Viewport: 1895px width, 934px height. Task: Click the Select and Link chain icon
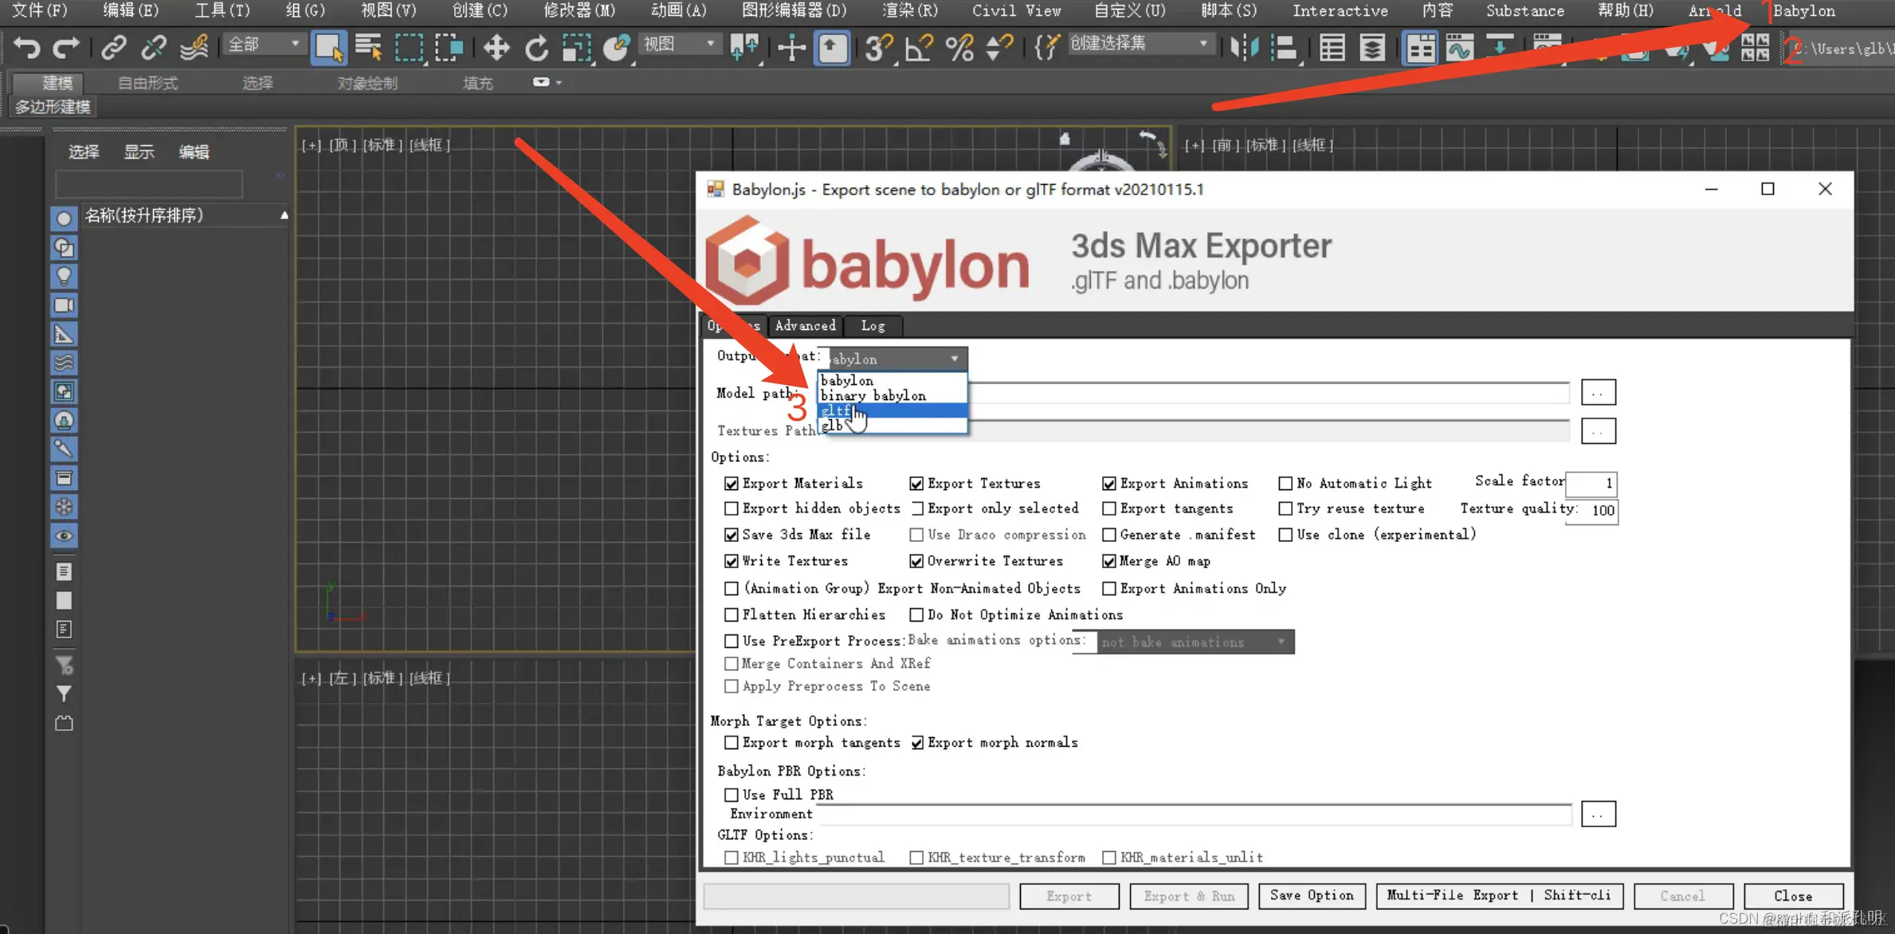[114, 48]
